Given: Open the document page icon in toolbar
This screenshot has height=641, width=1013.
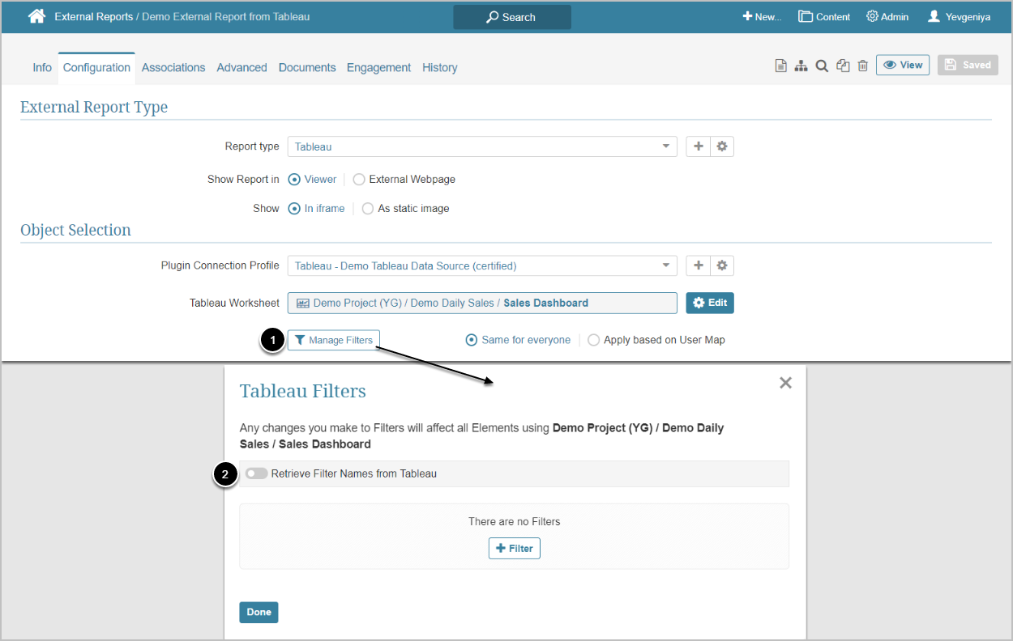Looking at the screenshot, I should point(780,66).
